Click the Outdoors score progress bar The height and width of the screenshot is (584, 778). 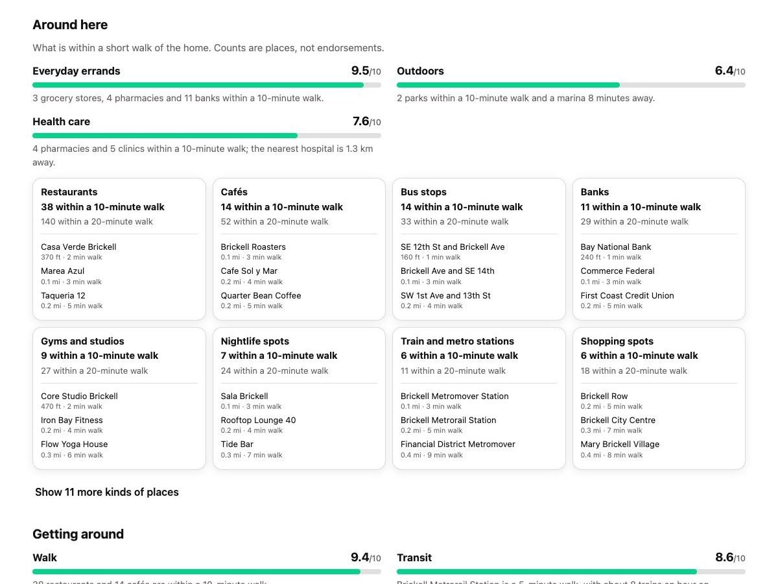pyautogui.click(x=571, y=85)
